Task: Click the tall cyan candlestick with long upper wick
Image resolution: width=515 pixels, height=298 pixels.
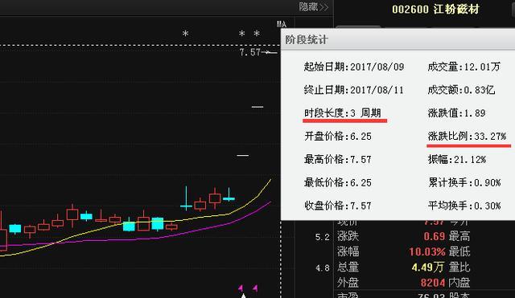Action: pyautogui.click(x=186, y=198)
